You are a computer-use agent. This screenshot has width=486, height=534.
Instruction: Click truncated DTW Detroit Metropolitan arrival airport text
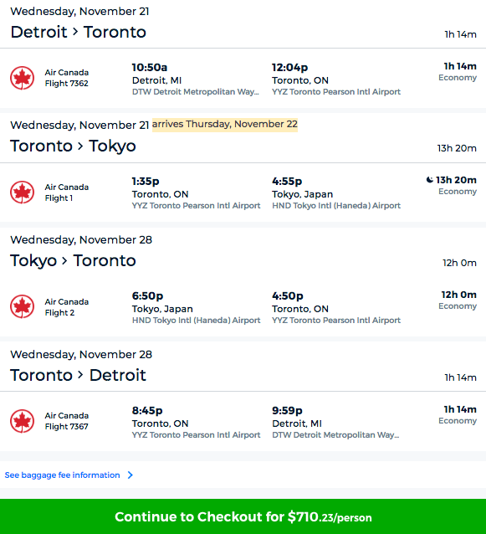335,435
